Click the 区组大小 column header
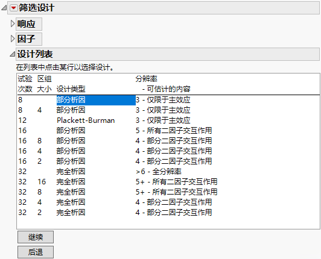 tap(44, 84)
